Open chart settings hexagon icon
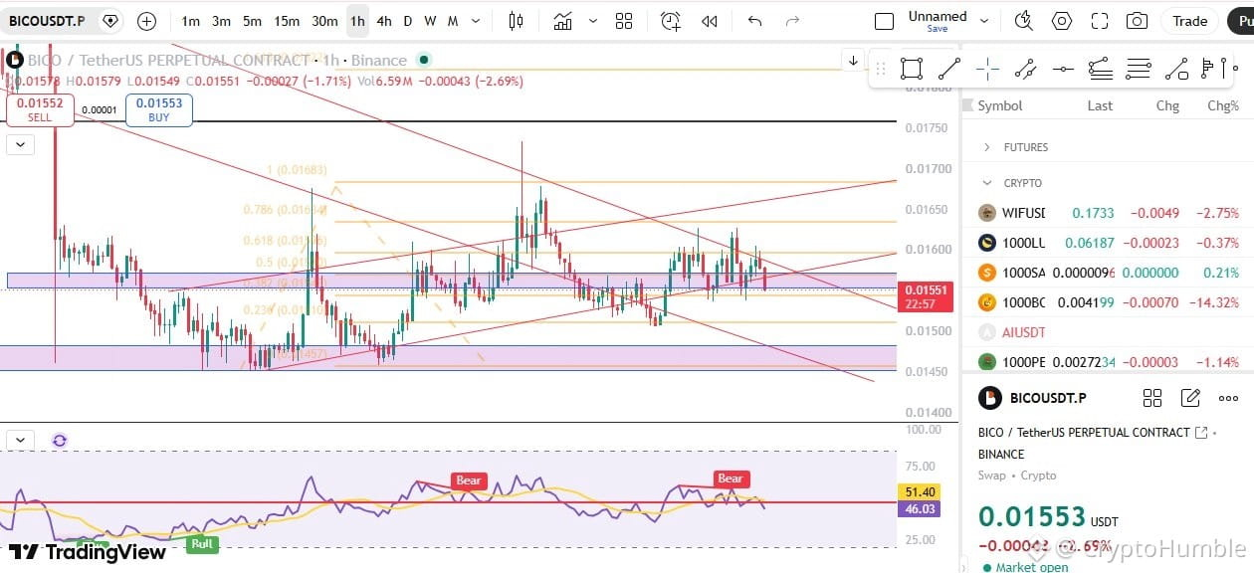1254x573 pixels. 1062,21
